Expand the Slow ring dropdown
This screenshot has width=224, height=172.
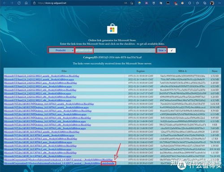[162, 50]
